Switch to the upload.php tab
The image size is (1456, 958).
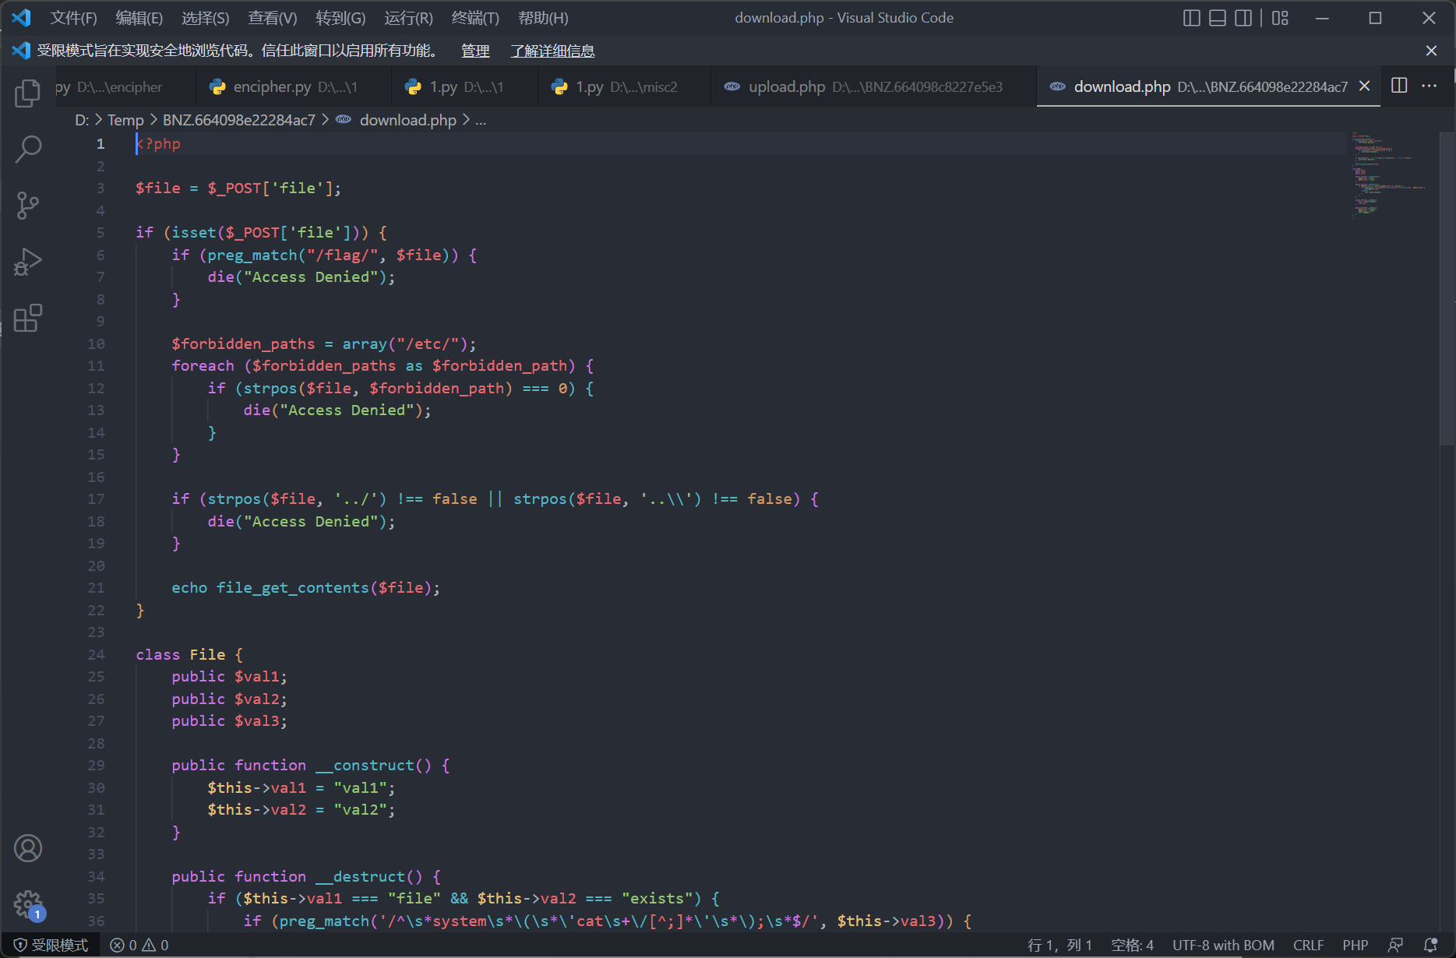873,86
